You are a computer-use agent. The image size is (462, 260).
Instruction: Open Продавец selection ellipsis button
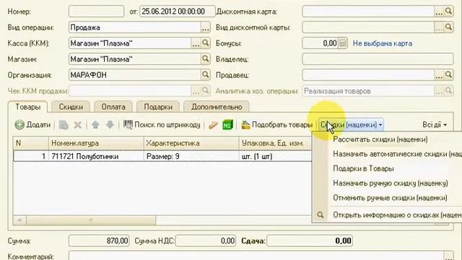439,75
